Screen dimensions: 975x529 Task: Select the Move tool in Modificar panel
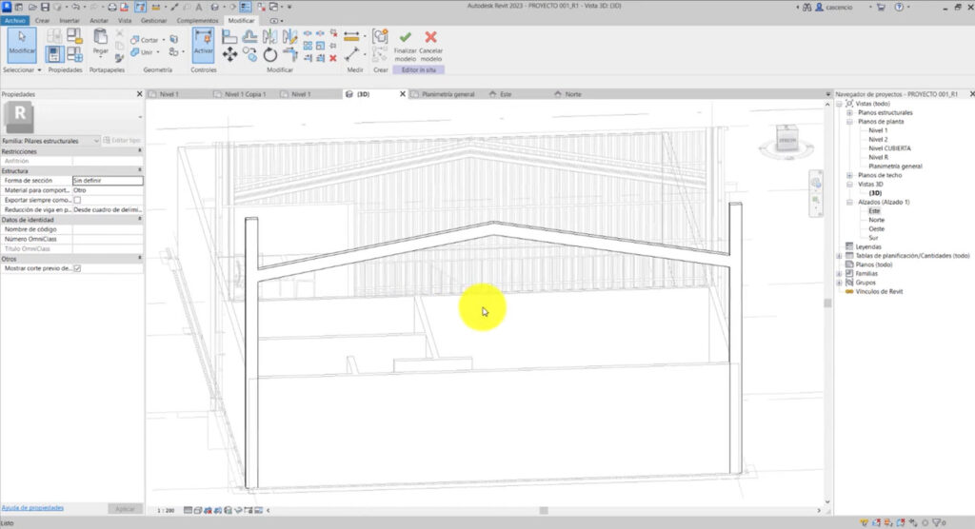pyautogui.click(x=229, y=55)
